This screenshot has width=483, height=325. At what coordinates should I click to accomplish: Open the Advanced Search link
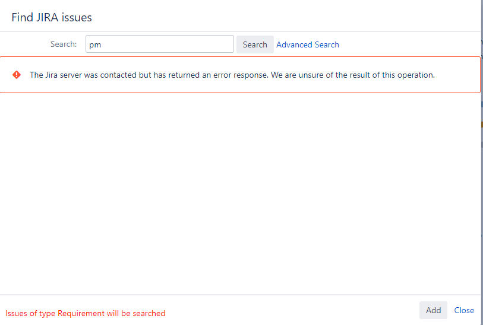point(307,44)
